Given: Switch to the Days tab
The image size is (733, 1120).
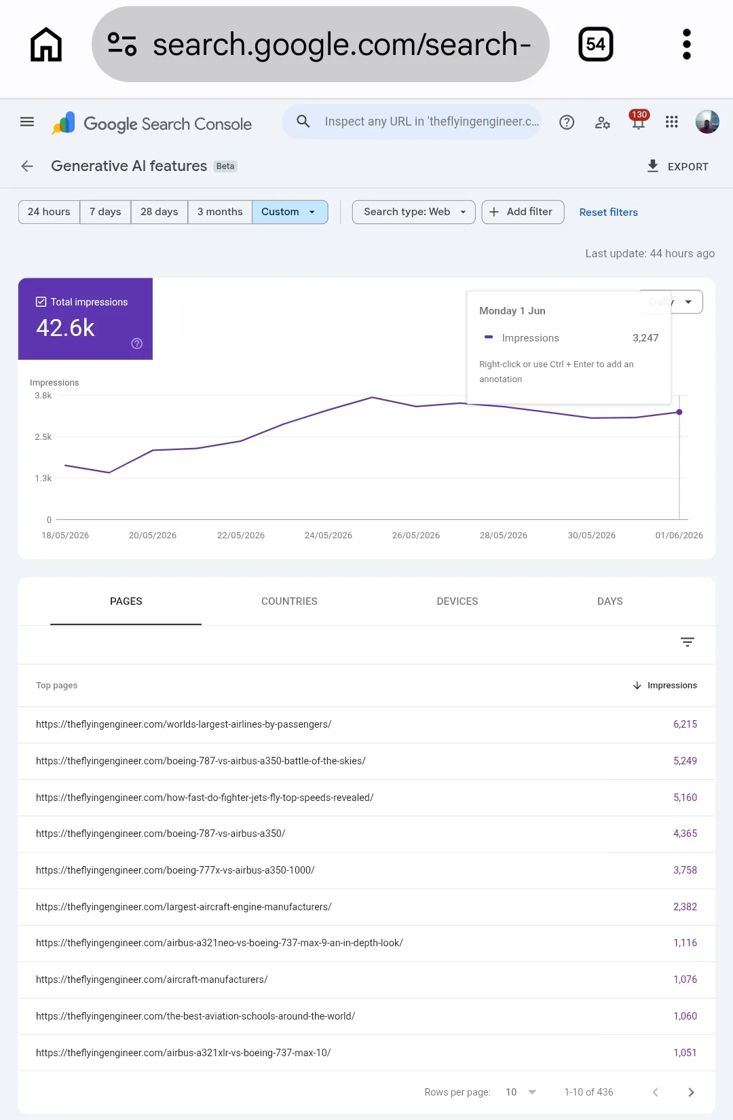Looking at the screenshot, I should [610, 601].
